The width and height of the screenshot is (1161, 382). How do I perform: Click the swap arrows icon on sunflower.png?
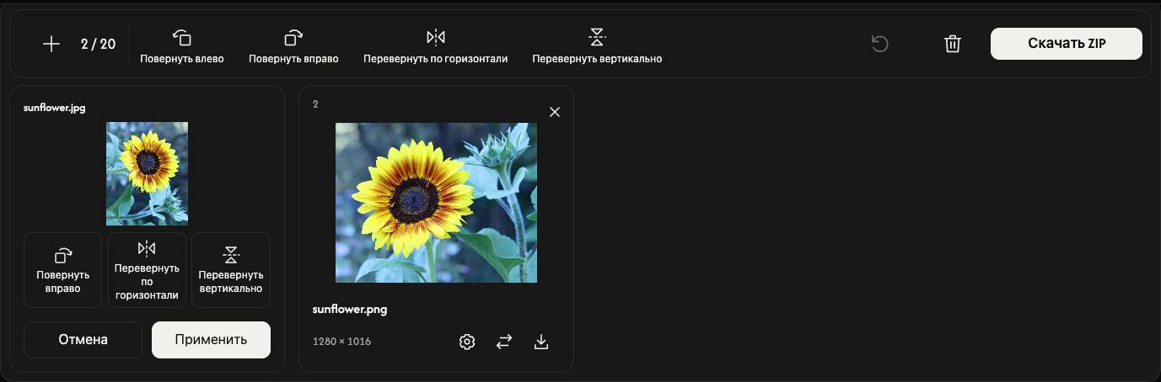click(504, 342)
